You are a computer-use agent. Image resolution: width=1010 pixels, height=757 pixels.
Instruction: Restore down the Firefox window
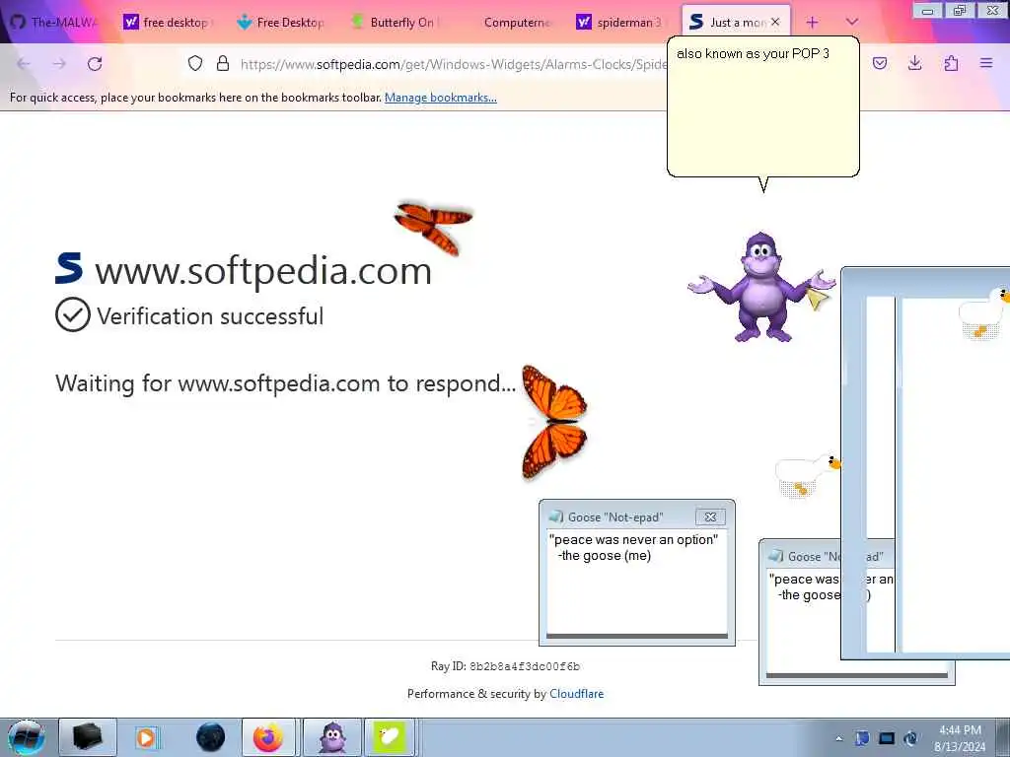click(x=960, y=10)
